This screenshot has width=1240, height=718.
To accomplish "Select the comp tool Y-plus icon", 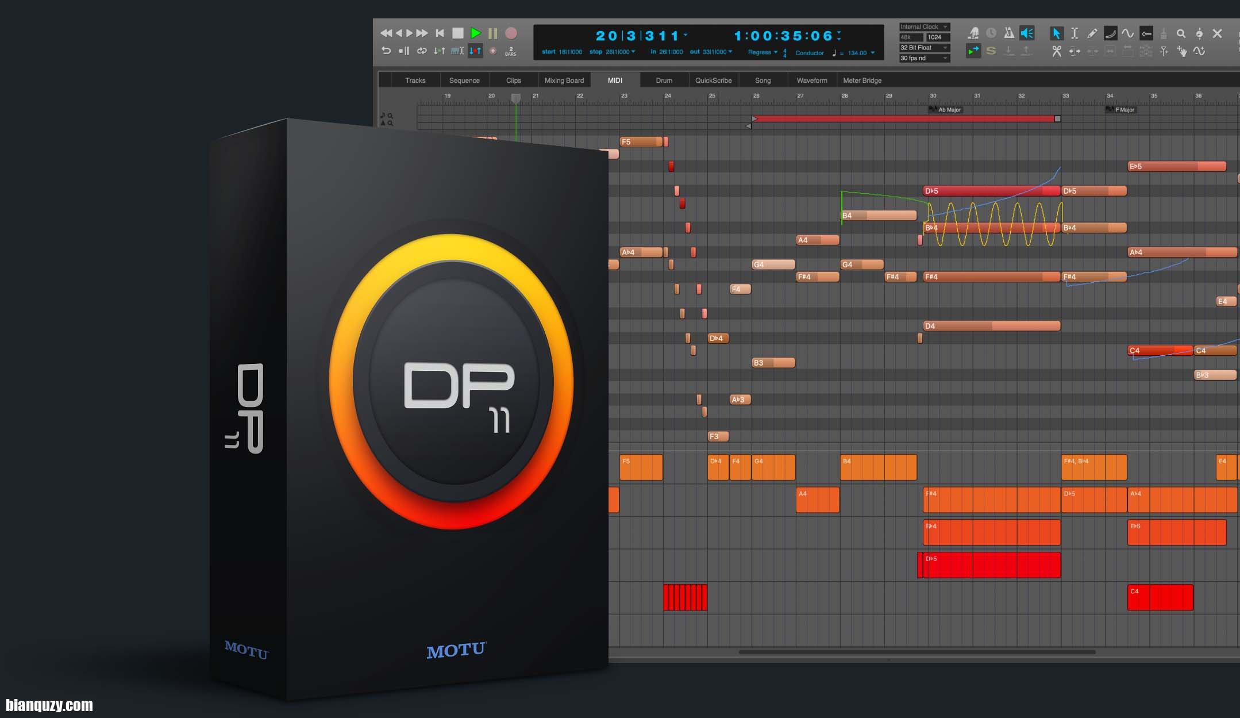I will click(1164, 51).
